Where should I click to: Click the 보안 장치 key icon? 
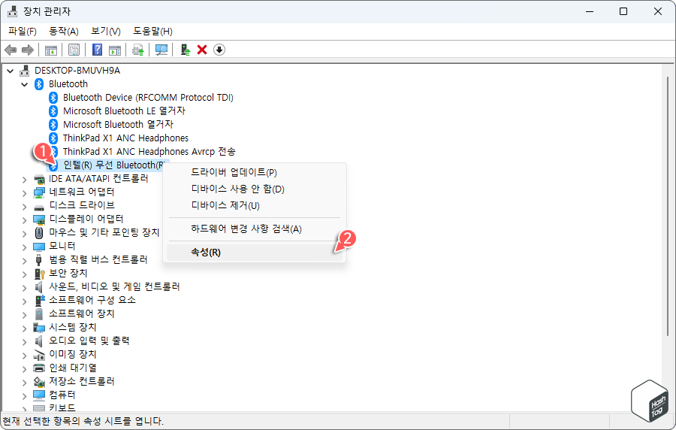click(x=39, y=274)
